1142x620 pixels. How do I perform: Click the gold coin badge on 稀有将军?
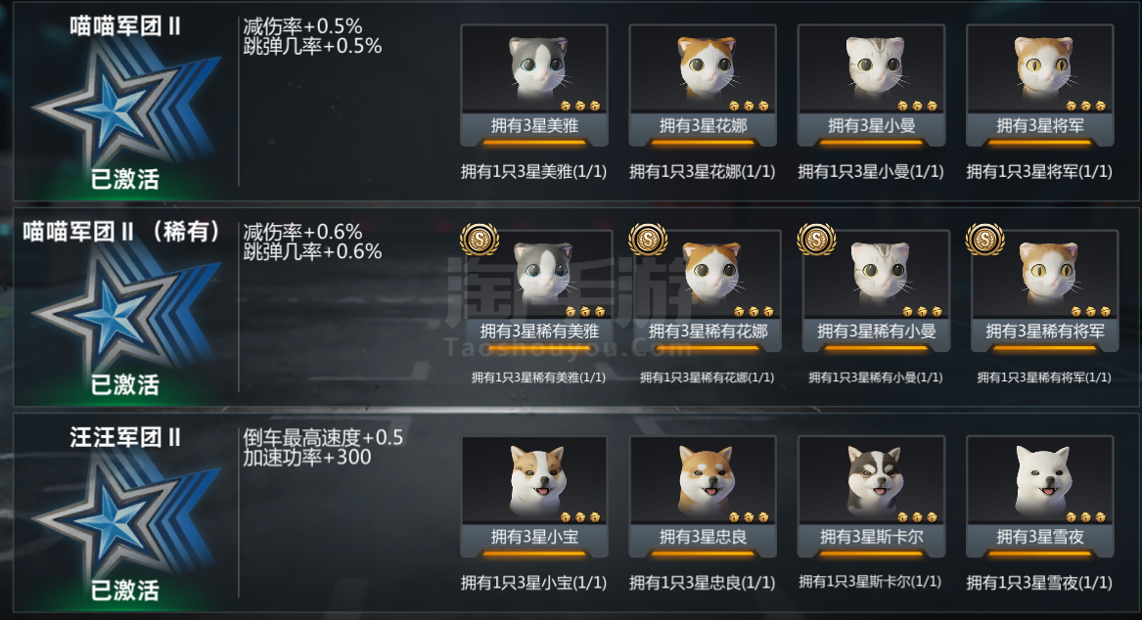984,239
